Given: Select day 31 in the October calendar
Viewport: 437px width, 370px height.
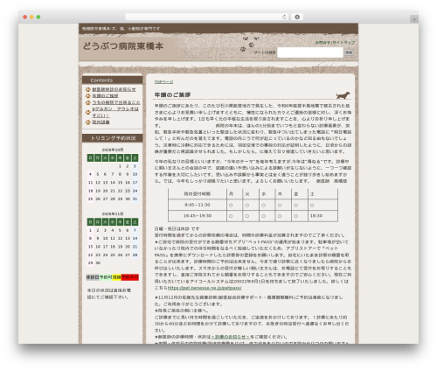Looking at the screenshot, I should pos(135,199).
